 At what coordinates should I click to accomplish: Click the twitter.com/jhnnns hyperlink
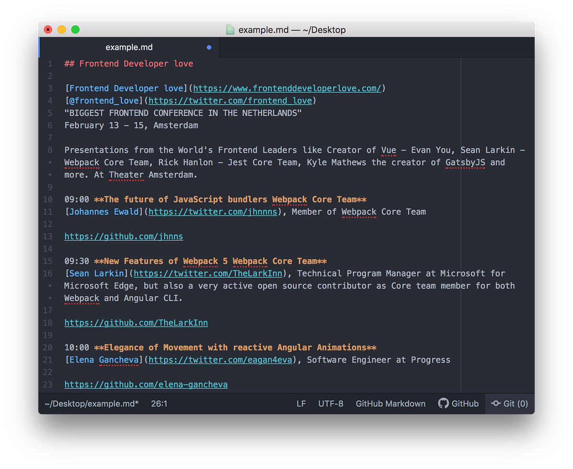tap(212, 212)
